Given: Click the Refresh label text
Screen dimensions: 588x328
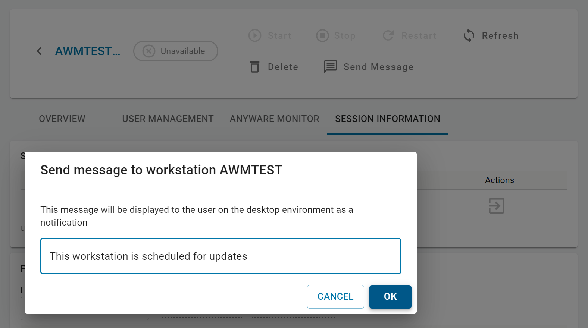Looking at the screenshot, I should [x=500, y=35].
